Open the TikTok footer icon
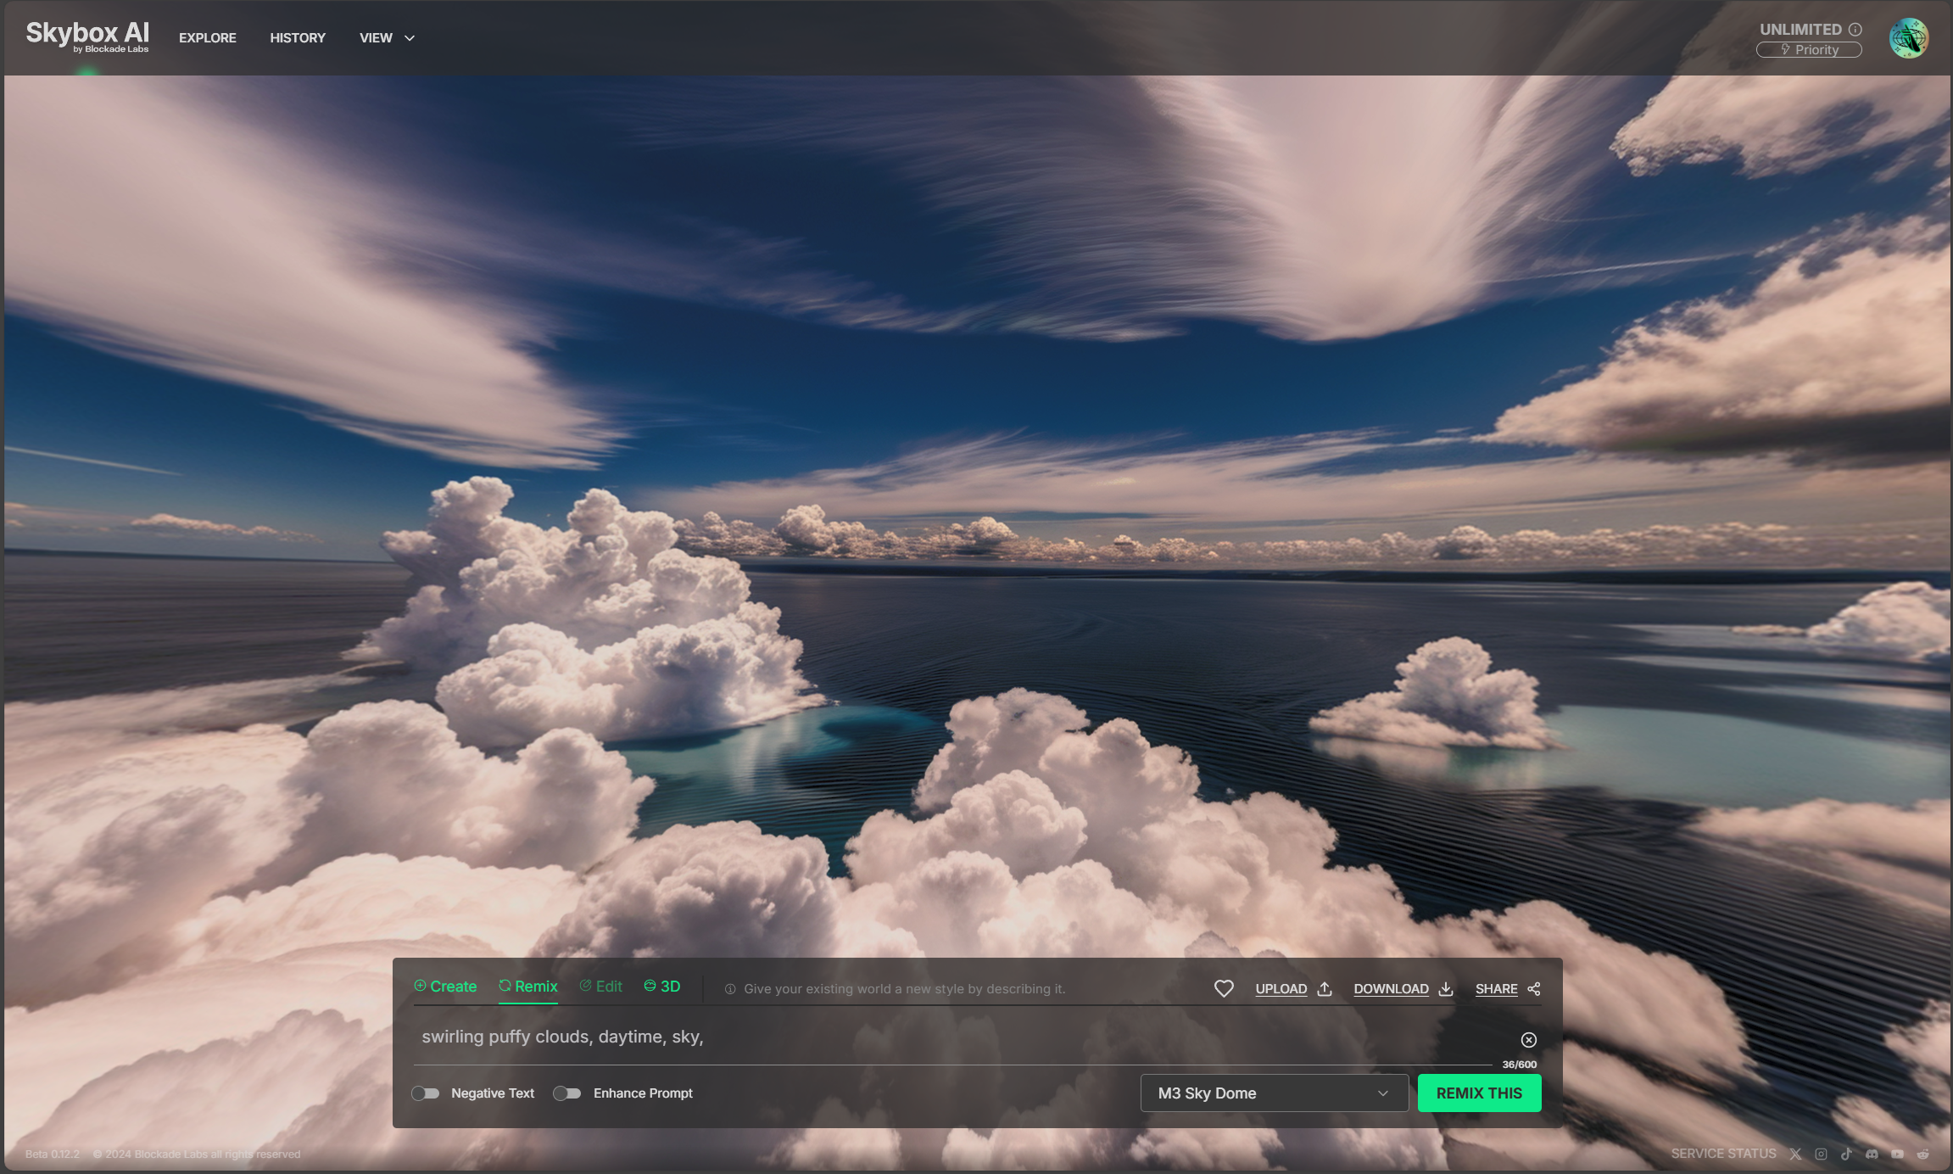The width and height of the screenshot is (1953, 1174). [x=1846, y=1154]
